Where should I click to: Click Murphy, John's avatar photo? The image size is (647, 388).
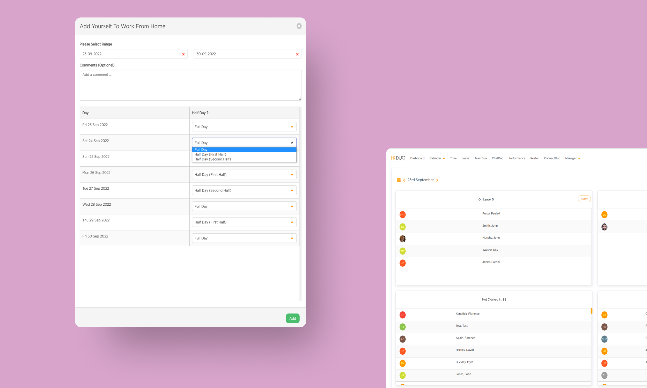[x=402, y=239]
